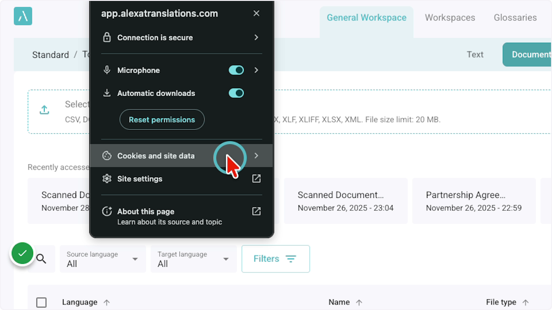The width and height of the screenshot is (552, 310).
Task: Open About this page external link icon
Action: [256, 211]
